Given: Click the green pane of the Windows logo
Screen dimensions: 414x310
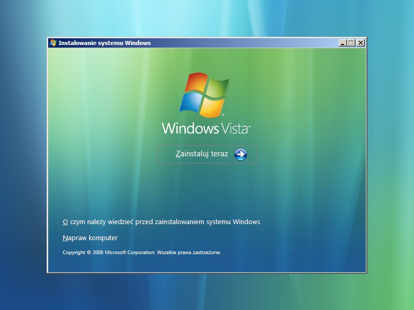Looking at the screenshot, I should click(218, 87).
